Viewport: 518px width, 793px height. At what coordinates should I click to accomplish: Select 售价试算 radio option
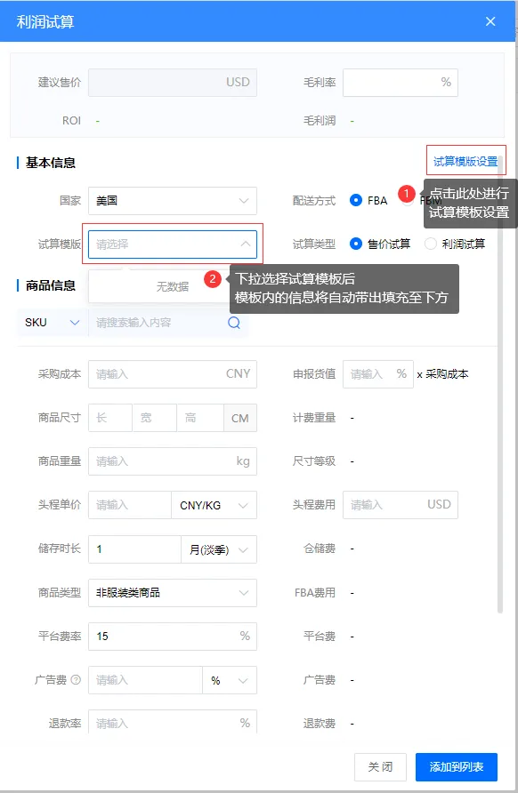[356, 244]
